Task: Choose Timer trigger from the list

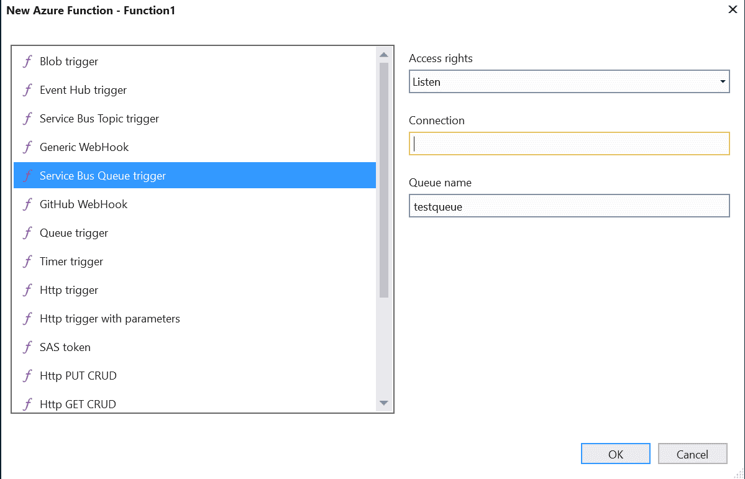Action: point(195,261)
